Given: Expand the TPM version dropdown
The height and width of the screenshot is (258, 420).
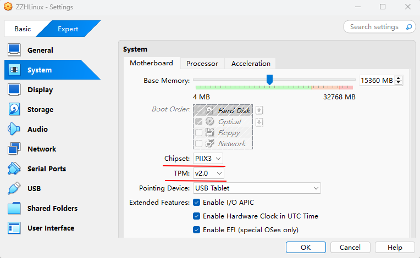Looking at the screenshot, I should pos(208,173).
